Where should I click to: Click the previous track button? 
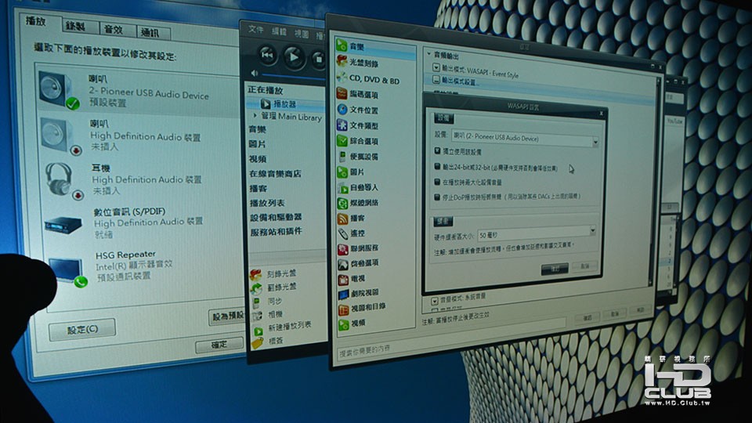click(268, 55)
